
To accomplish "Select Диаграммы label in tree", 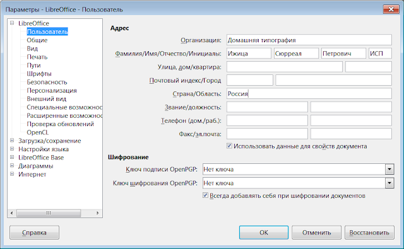I will 36,166.
